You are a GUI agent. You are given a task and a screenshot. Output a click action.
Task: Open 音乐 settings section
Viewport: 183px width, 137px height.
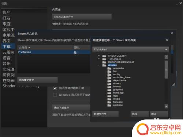[7, 64]
